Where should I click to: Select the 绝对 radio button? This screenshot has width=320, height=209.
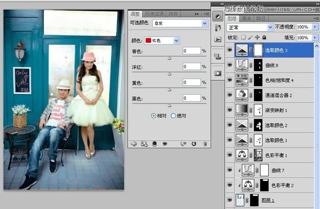(x=173, y=116)
